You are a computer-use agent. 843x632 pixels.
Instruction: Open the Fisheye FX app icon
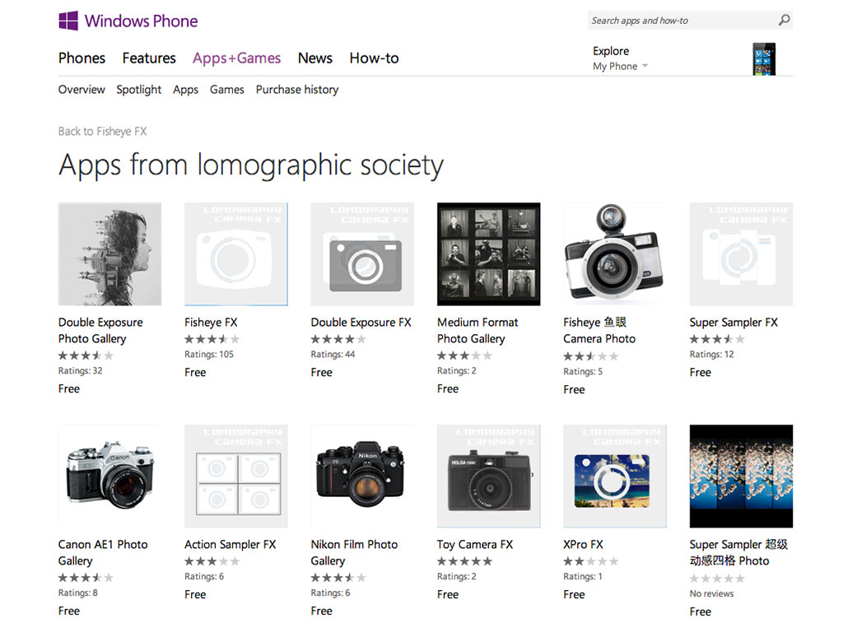(x=235, y=254)
